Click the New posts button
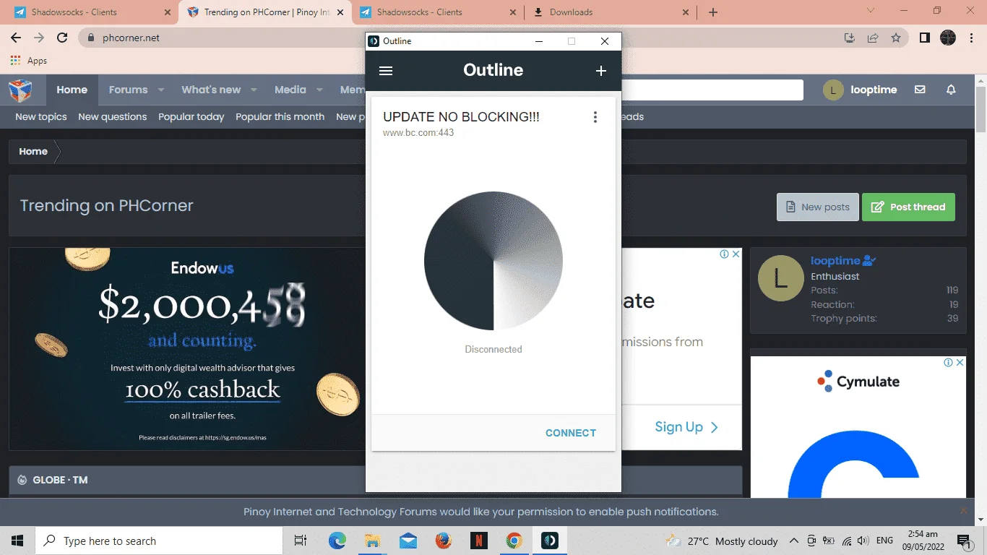The height and width of the screenshot is (555, 987). (818, 207)
